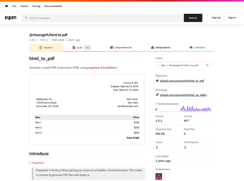Image resolution: width=244 pixels, height=181 pixels.
Task: Click the Introduce heading
Action: point(39,153)
